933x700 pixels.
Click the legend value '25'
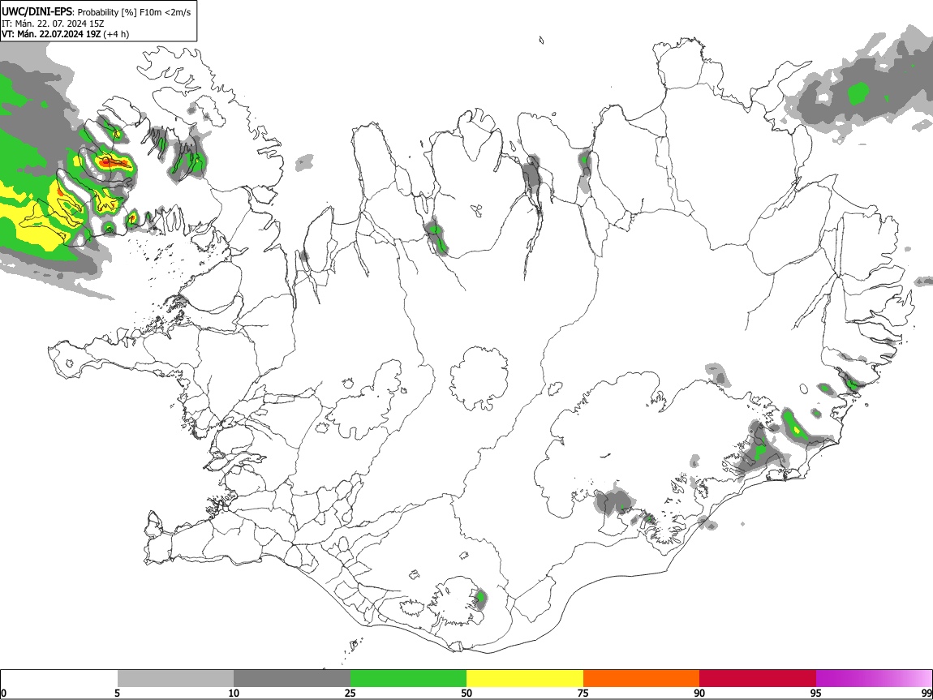[350, 693]
